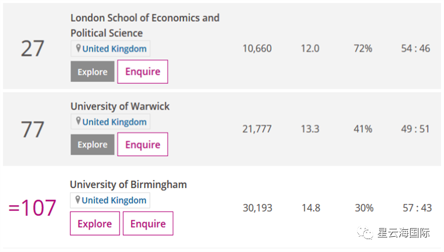The image size is (444, 252).
Task: Enquire about University of Warwick
Action: [x=142, y=144]
